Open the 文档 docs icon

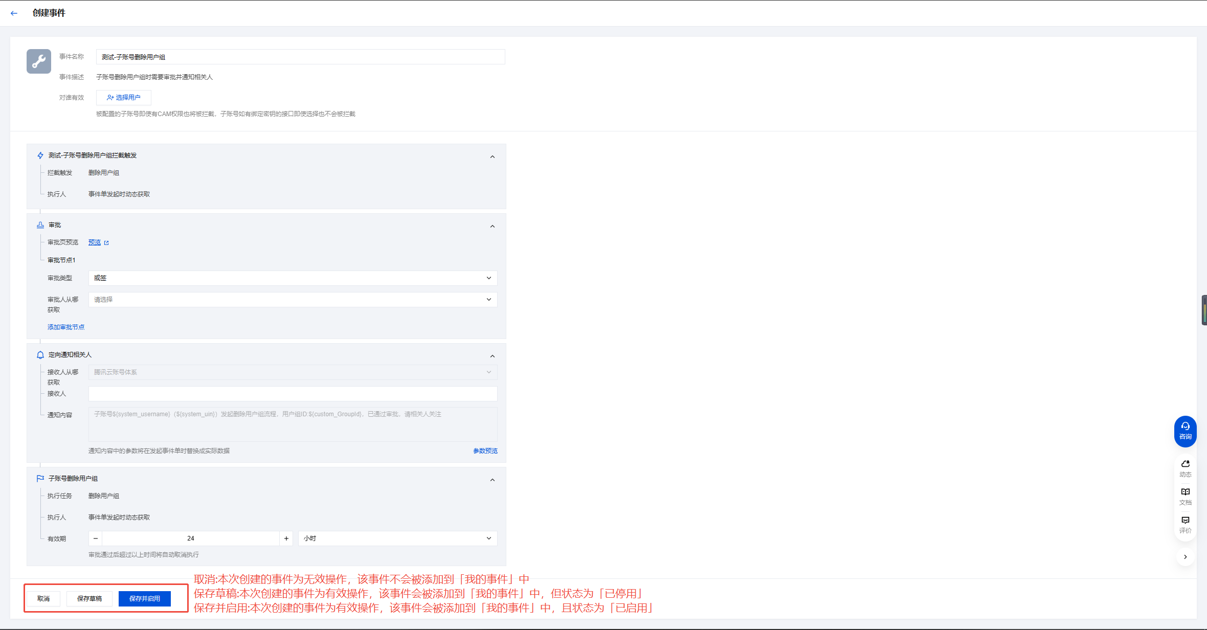[x=1185, y=496]
